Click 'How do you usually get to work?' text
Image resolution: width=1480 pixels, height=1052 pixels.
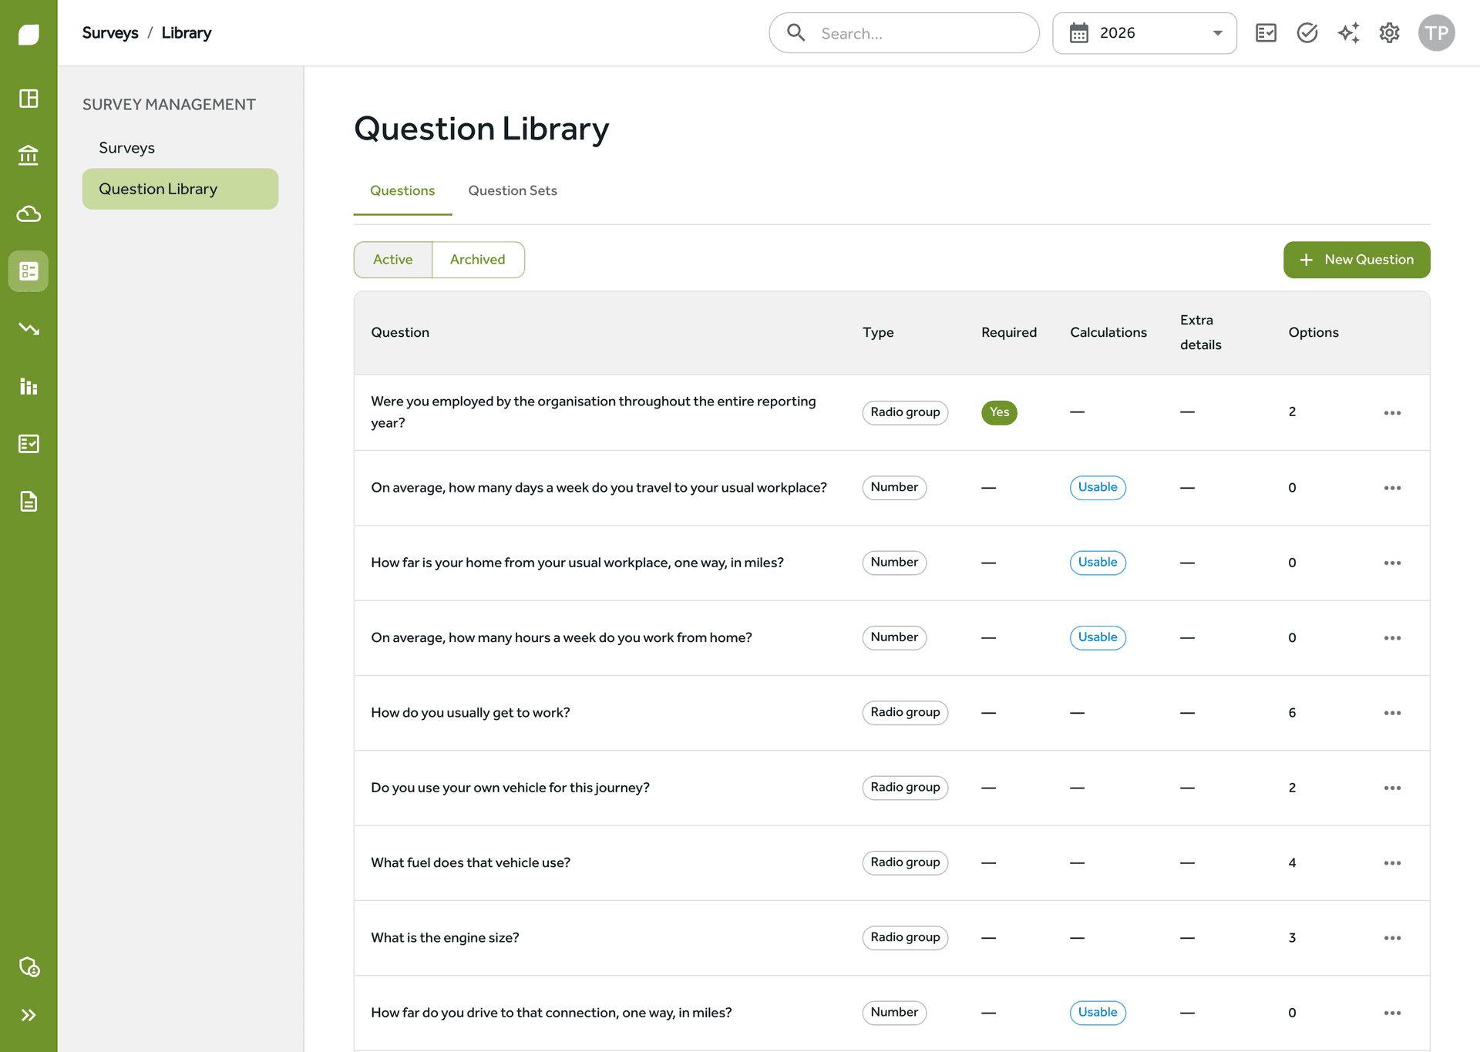[470, 713]
